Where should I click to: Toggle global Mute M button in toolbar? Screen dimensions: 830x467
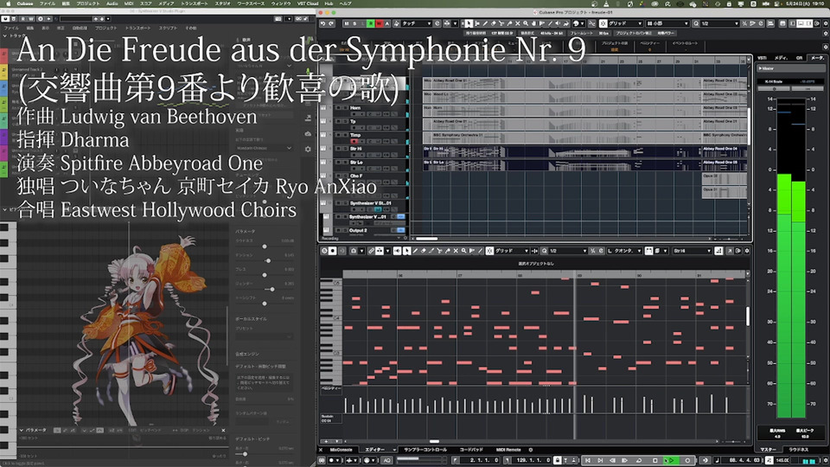(x=347, y=24)
